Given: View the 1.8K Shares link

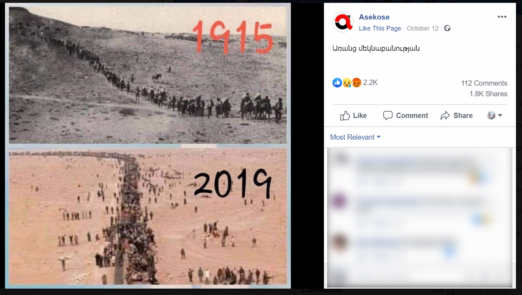Looking at the screenshot, I should click(x=488, y=94).
